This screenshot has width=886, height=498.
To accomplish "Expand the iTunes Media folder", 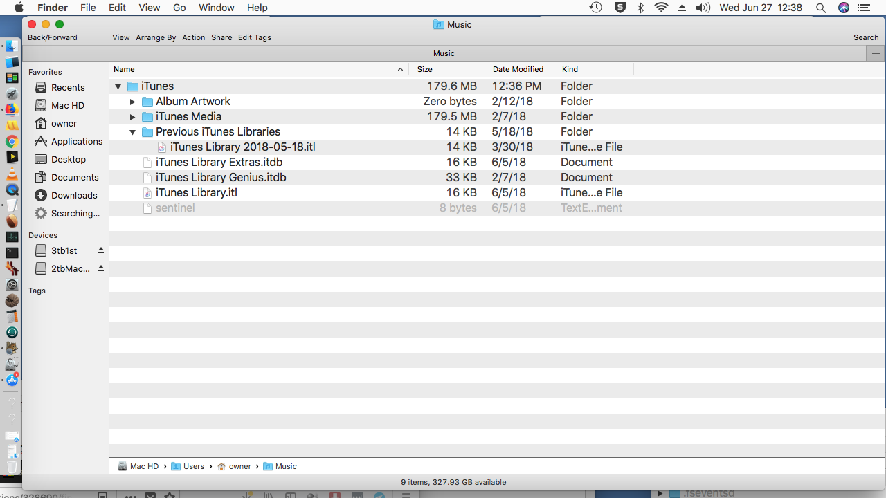I will [x=133, y=117].
